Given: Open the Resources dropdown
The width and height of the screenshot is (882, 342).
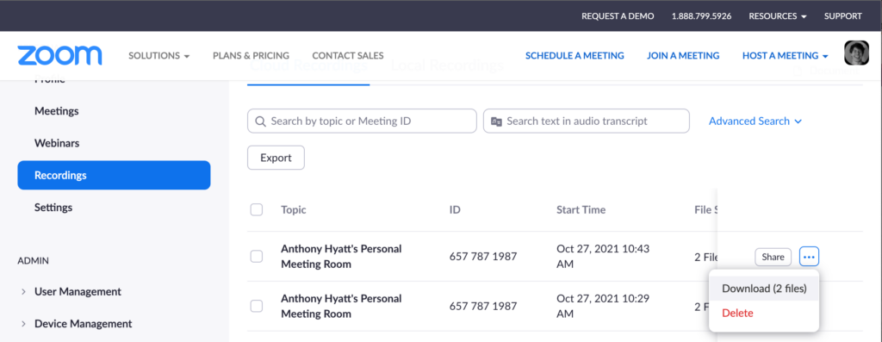Looking at the screenshot, I should point(778,16).
